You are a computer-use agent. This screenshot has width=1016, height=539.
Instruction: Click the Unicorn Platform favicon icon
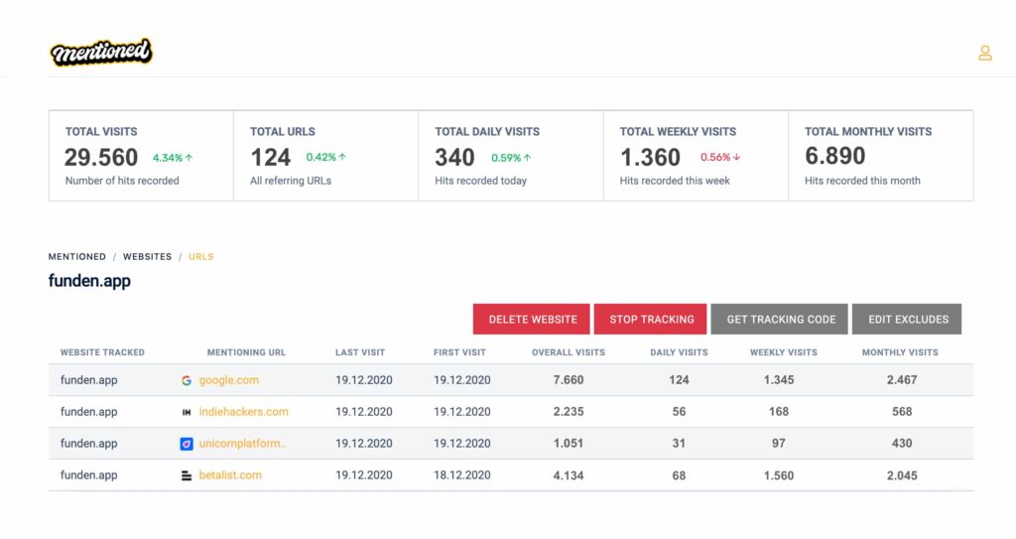[x=187, y=444]
